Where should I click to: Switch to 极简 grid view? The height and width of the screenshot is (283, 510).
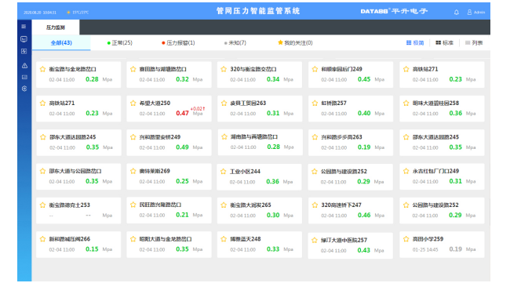[415, 43]
